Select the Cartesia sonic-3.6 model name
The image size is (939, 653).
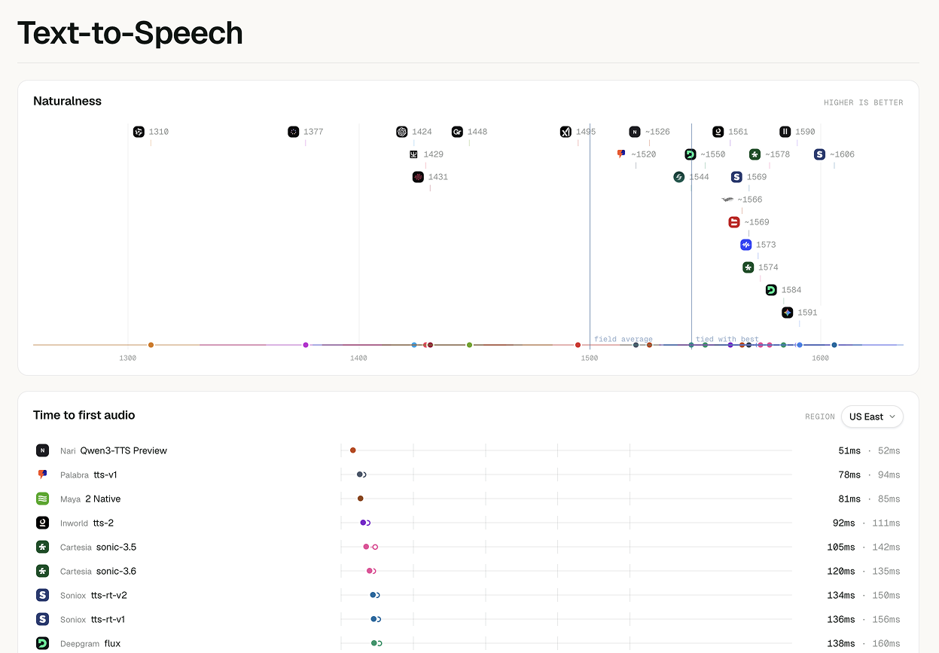click(116, 571)
